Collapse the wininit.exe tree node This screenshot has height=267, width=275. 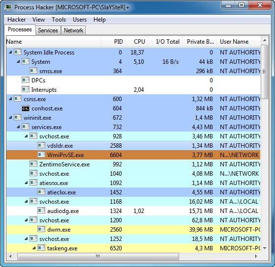click(x=10, y=118)
